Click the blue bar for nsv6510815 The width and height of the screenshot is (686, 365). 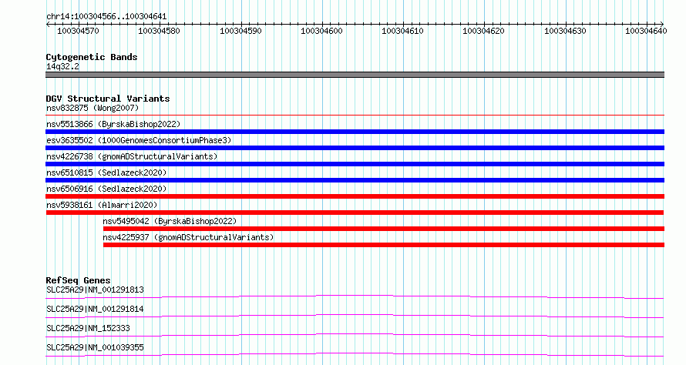[x=355, y=180]
